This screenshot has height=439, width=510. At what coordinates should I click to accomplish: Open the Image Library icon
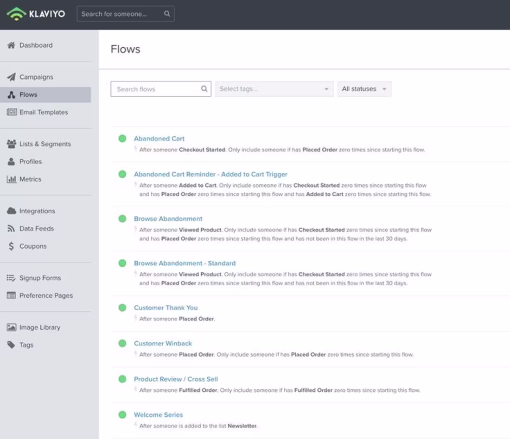pos(13,327)
